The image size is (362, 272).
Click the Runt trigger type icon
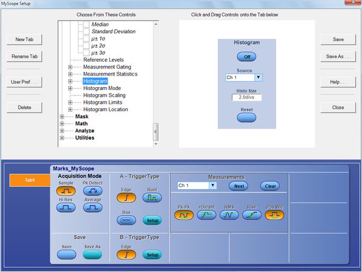(152, 196)
